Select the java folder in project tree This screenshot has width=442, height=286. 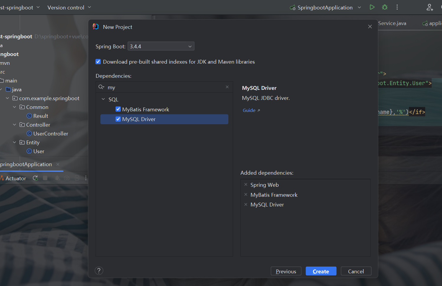tap(17, 89)
